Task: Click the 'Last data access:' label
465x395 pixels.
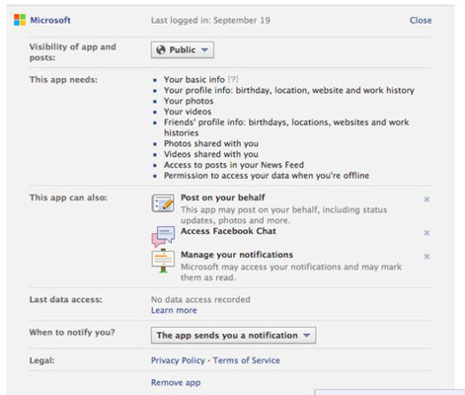Action: point(65,299)
